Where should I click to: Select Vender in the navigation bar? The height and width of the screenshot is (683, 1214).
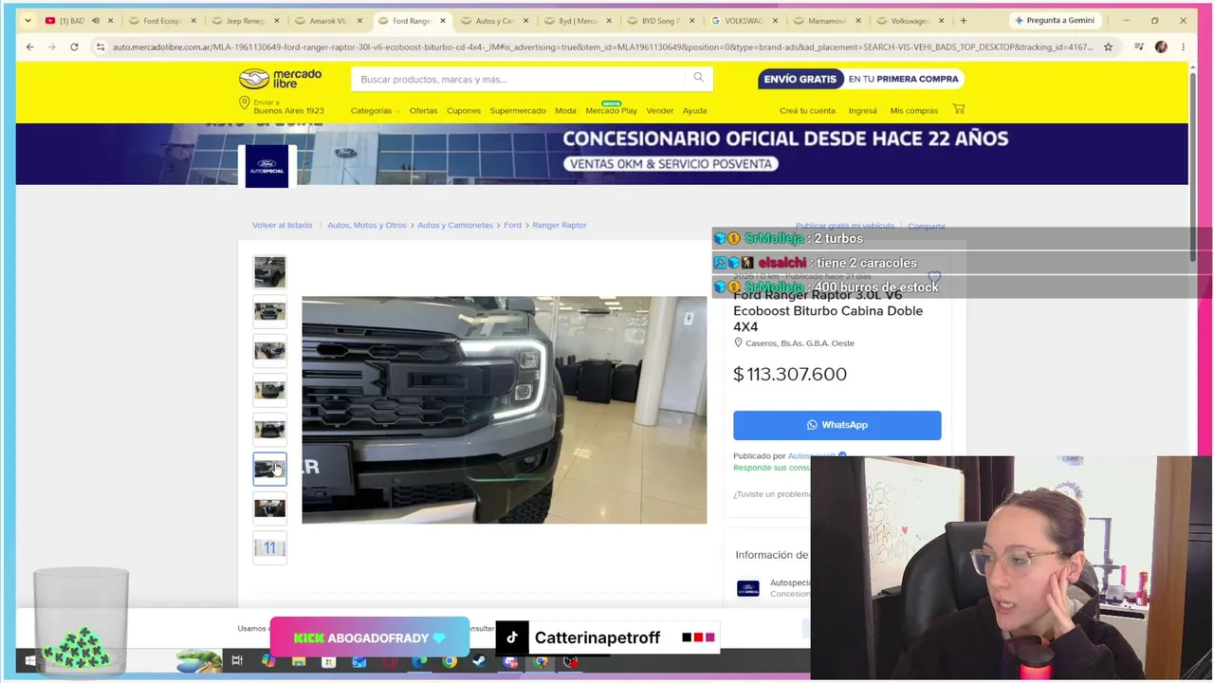pyautogui.click(x=660, y=111)
